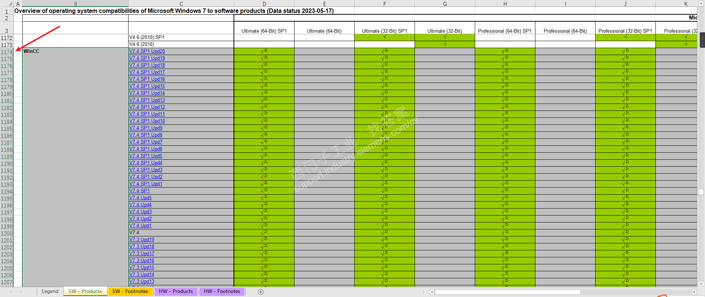Select the overview title cell in row 1
The image size is (705, 297).
tap(174, 11)
